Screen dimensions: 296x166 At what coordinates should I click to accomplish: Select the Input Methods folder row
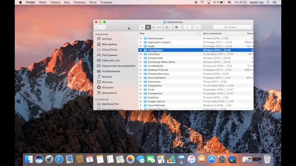tap(196, 106)
